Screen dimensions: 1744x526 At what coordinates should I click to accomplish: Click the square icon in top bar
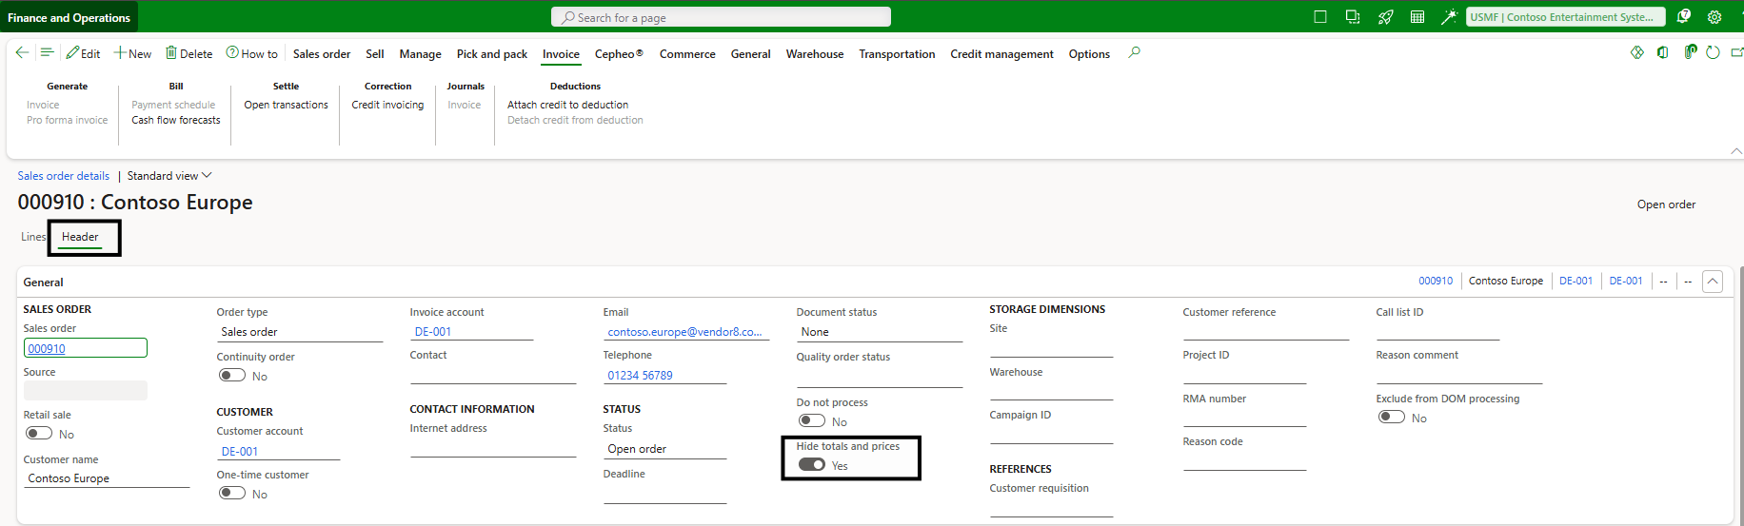[1320, 17]
